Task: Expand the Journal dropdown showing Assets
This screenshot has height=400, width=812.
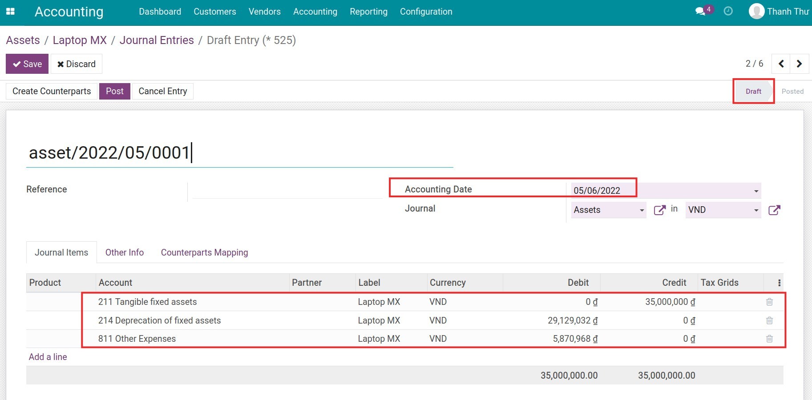Action: click(642, 210)
